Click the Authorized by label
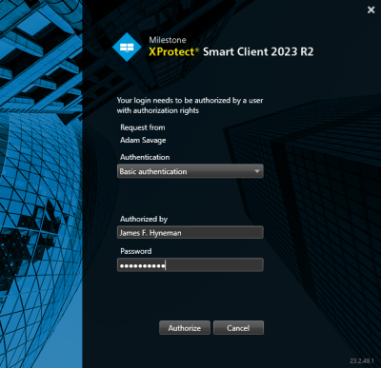381x368 pixels. 144,219
